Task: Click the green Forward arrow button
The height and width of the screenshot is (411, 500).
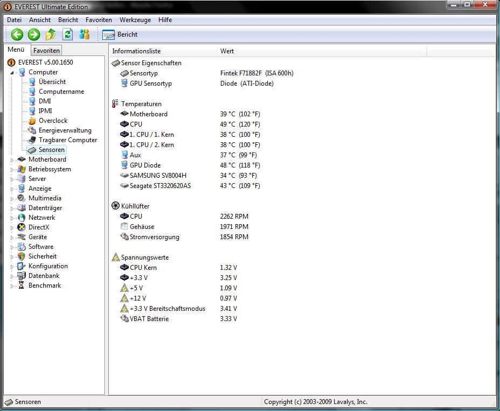Action: (34, 34)
